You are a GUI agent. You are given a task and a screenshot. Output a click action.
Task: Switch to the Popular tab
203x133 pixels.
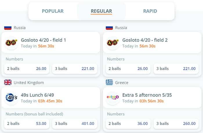[x=52, y=11]
